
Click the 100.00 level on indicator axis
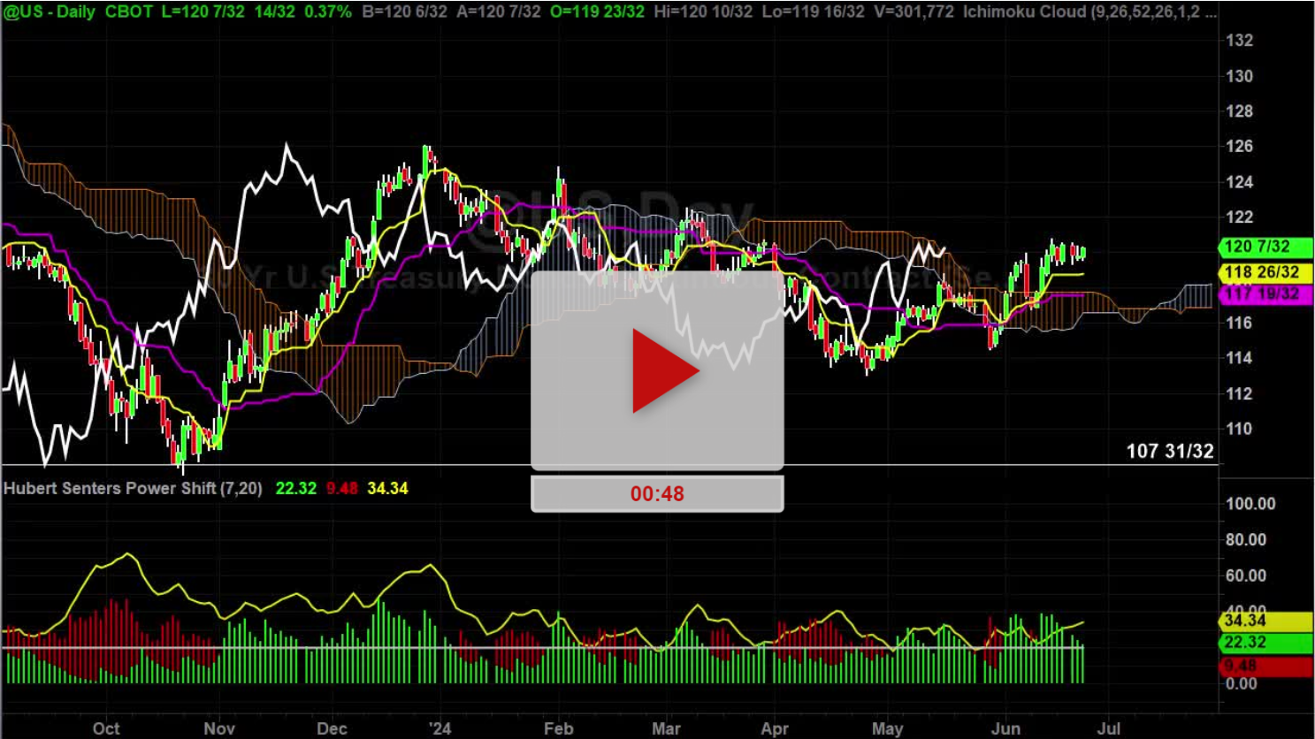[x=1250, y=504]
